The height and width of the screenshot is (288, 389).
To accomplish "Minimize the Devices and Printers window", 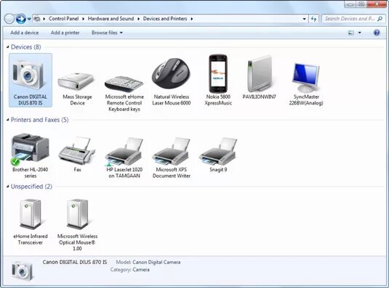I will (x=350, y=4).
